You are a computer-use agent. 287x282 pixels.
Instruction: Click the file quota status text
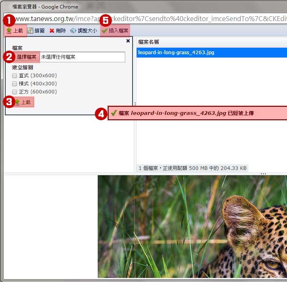[x=193, y=168]
